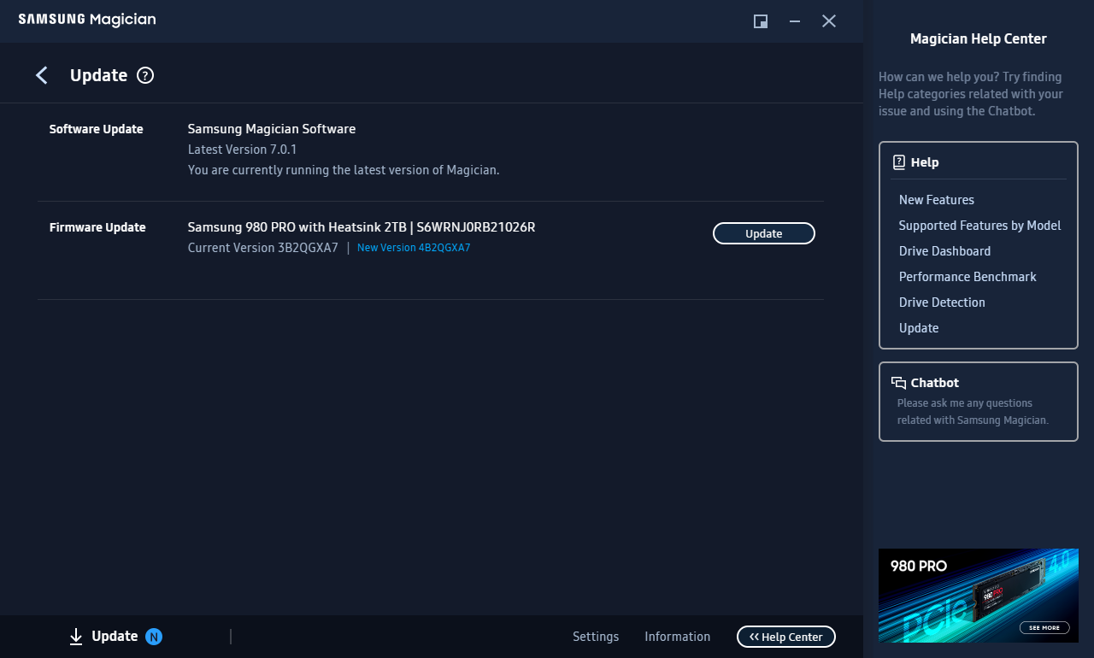Switch to compact window mode icon

point(760,21)
